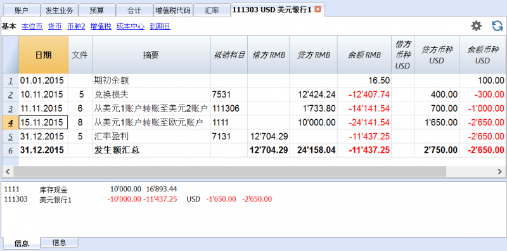Screen dimensions: 507x251
Task: Select row number 2 header
Action: [x=10, y=94]
